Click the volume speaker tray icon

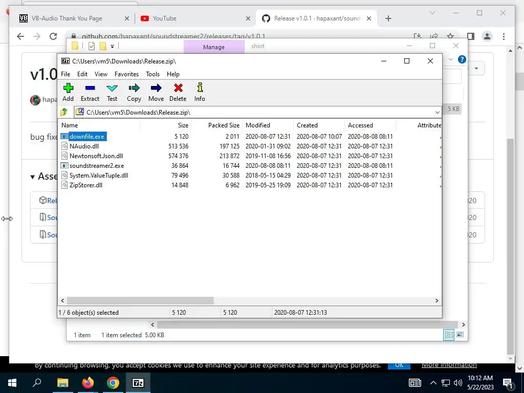[x=458, y=383]
